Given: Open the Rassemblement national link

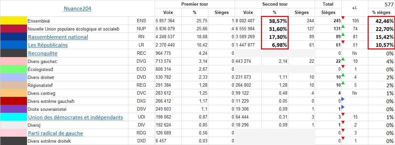Looking at the screenshot, I should [x=58, y=37].
